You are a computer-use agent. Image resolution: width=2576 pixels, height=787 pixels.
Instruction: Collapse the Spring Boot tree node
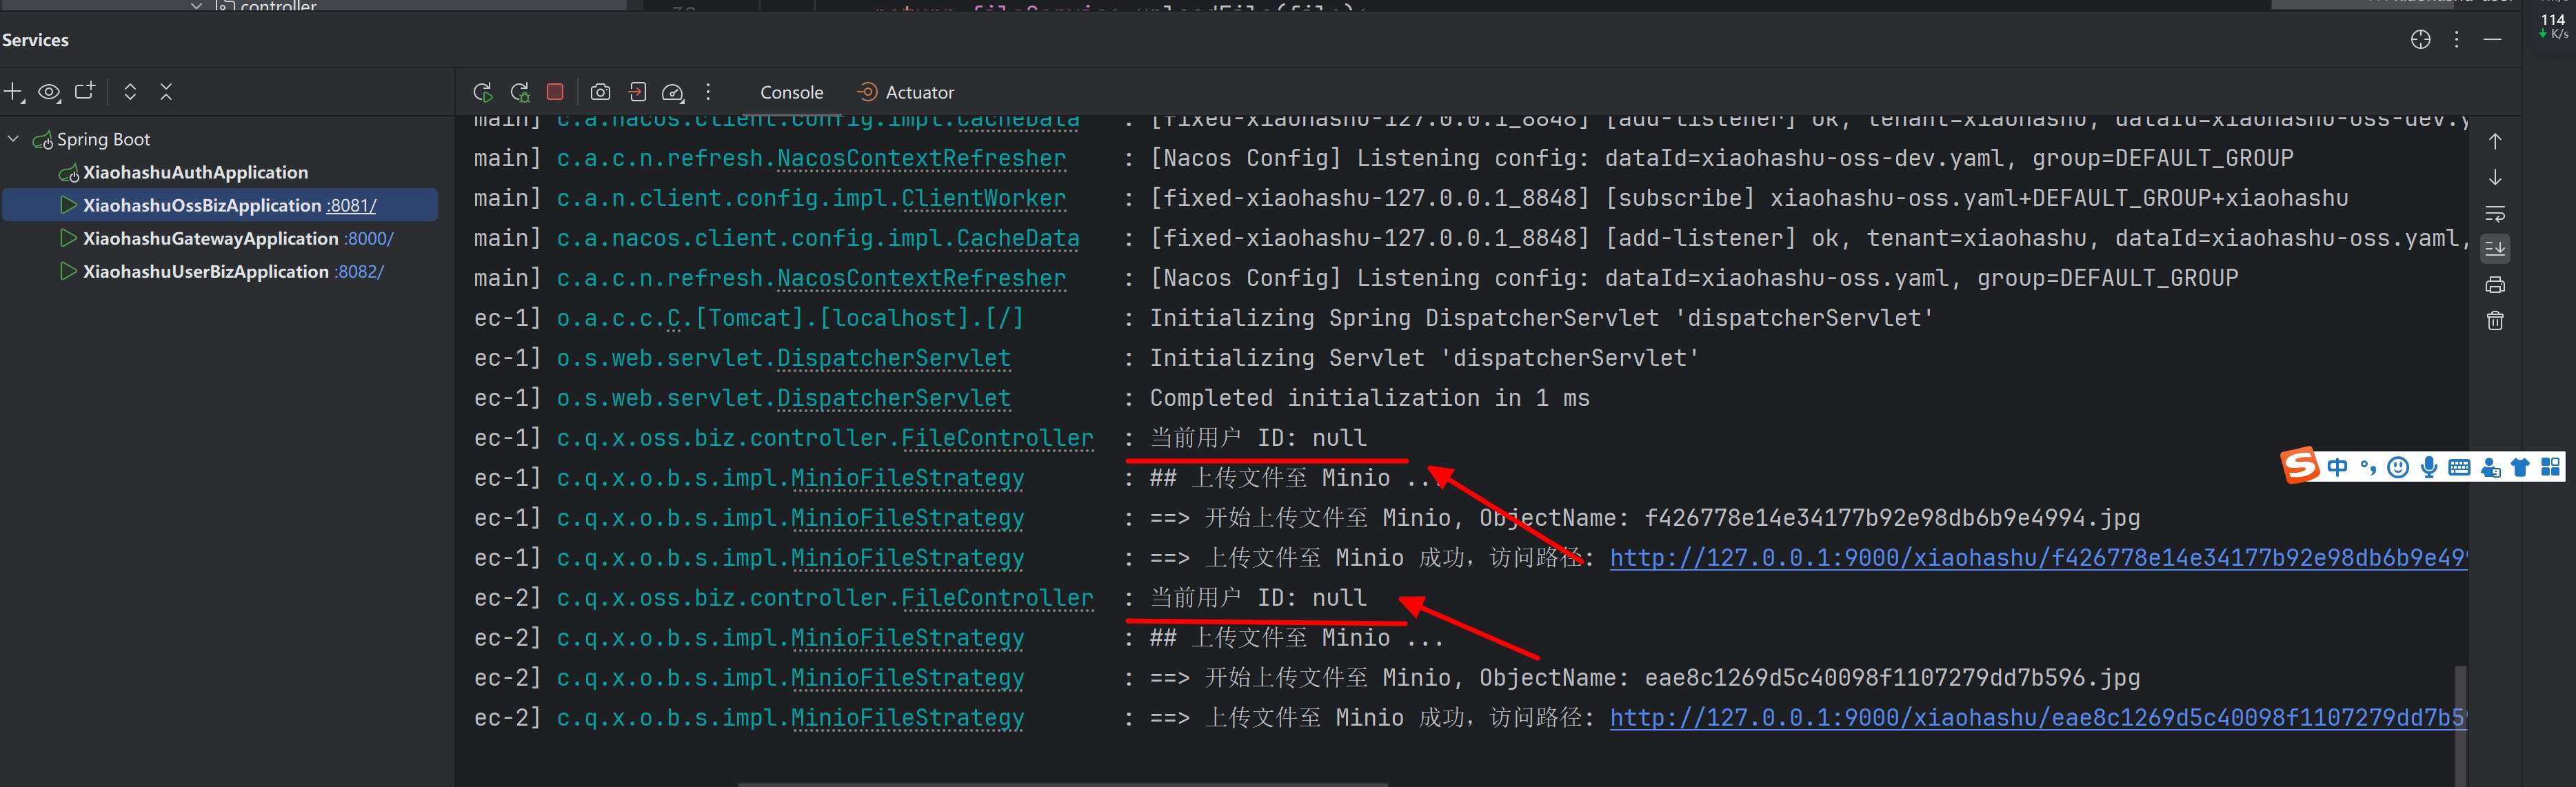point(14,139)
